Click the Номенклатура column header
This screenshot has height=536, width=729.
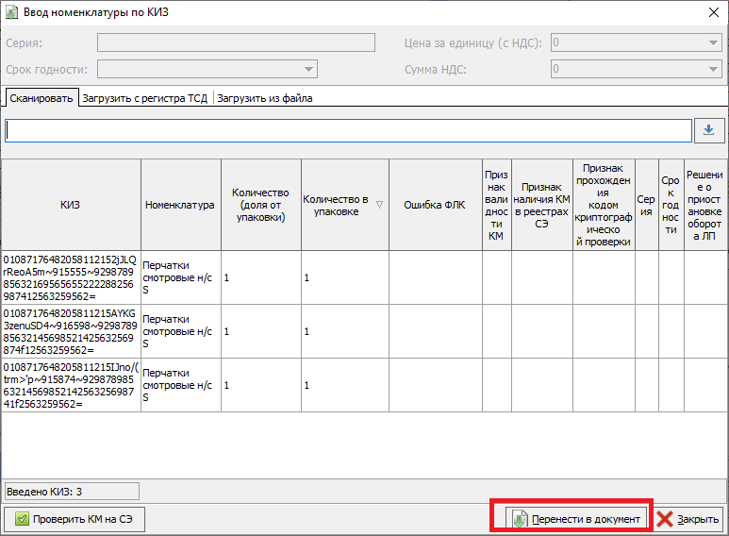180,205
